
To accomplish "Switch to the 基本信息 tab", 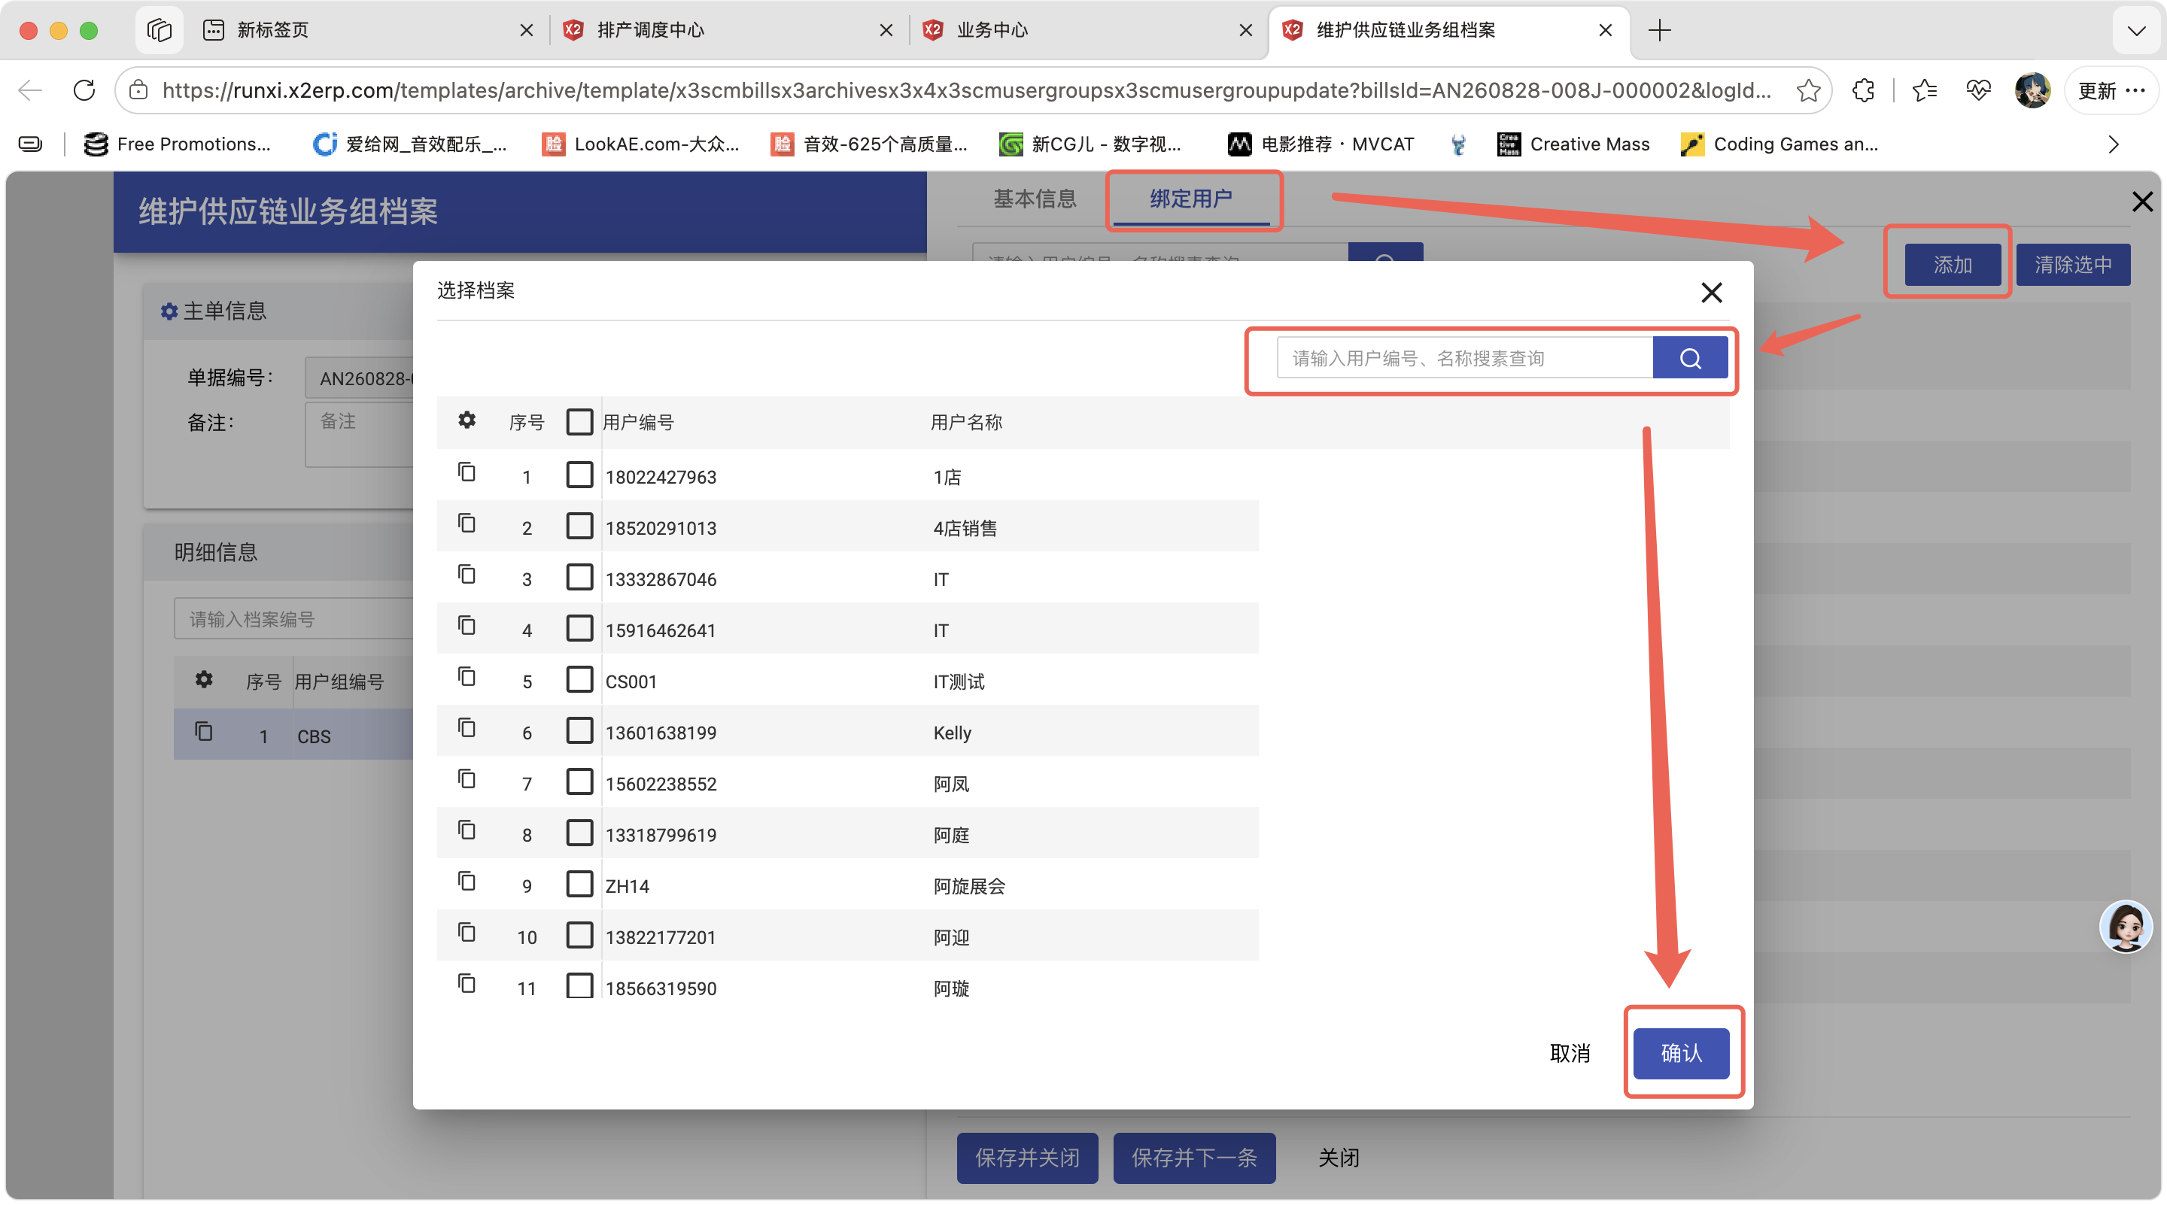I will pyautogui.click(x=1035, y=199).
